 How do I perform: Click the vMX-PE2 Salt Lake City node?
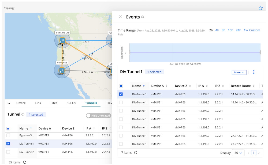tap(62, 41)
